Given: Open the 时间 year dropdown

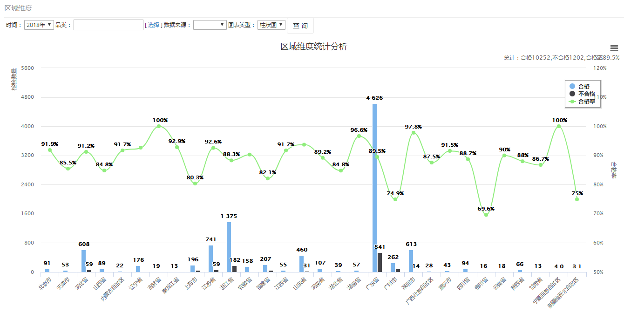Looking at the screenshot, I should (x=39, y=25).
